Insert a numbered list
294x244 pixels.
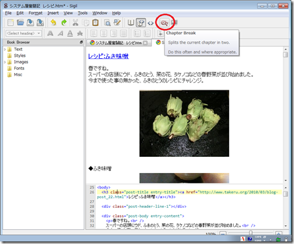click(147, 34)
